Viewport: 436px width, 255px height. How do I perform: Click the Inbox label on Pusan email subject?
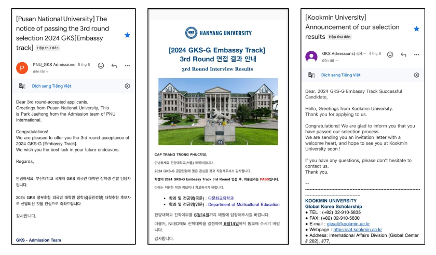48,48
